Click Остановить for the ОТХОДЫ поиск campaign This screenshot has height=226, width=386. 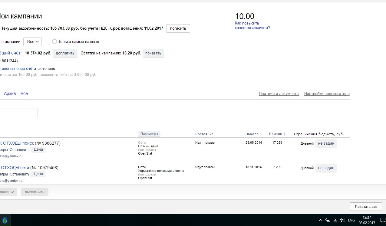click(19, 149)
